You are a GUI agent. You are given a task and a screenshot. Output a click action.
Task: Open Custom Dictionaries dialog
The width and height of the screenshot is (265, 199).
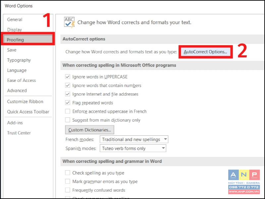89,130
